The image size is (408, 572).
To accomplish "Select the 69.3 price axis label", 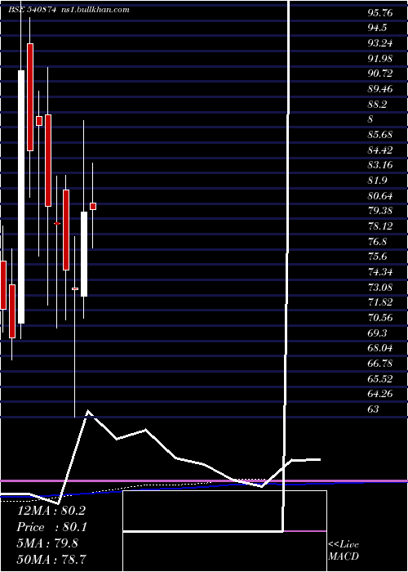I will tap(377, 333).
